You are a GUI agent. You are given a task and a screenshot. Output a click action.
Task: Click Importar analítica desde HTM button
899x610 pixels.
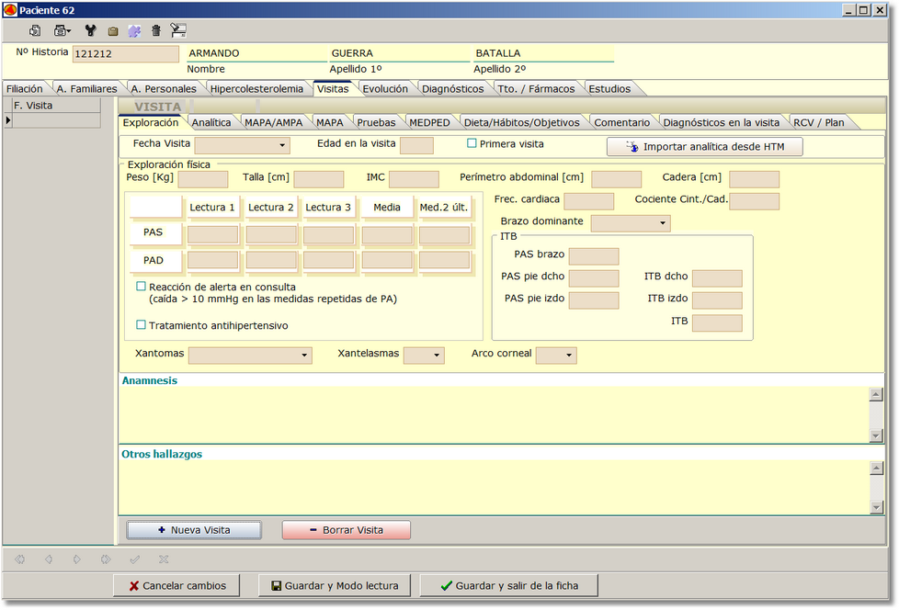(x=705, y=147)
